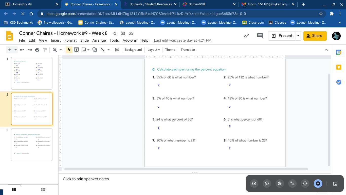Image resolution: width=346 pixels, height=195 pixels.
Task: Switch to grid view
Action: click(x=43, y=189)
